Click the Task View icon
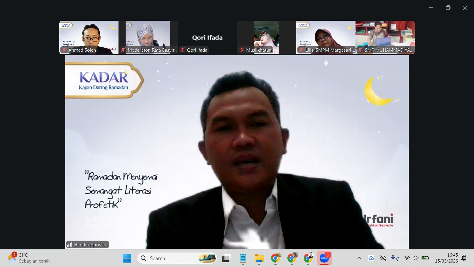This screenshot has height=267, width=474. click(226, 258)
